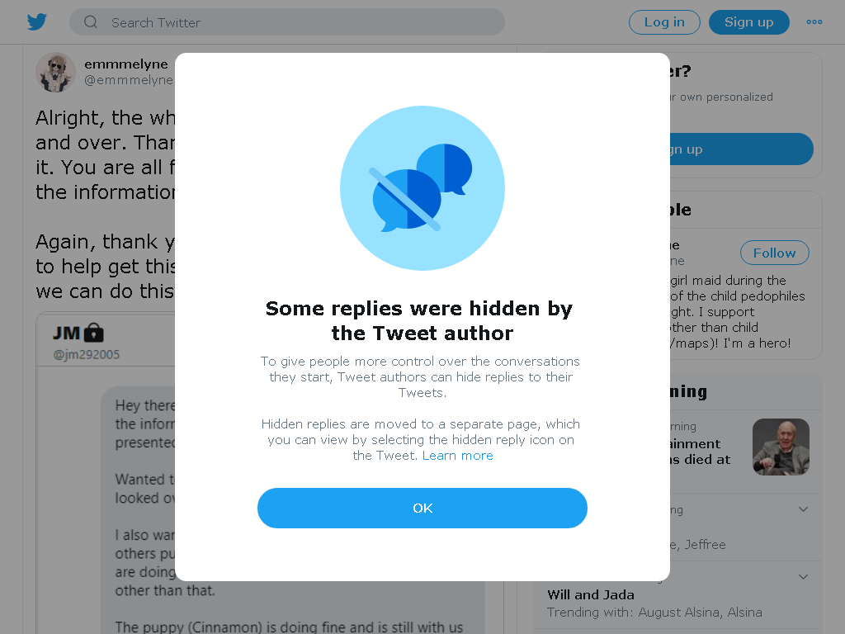Screen dimensions: 845x634
Task: Open the three-dots more menu
Action: (814, 22)
